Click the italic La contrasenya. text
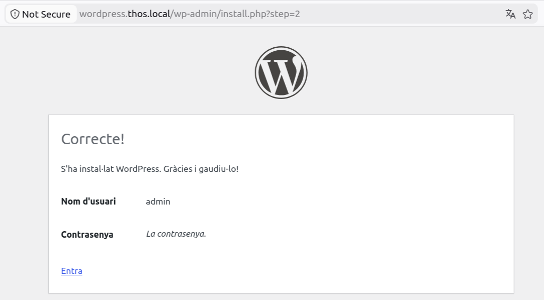Viewport: 544px width, 300px height. (176, 234)
